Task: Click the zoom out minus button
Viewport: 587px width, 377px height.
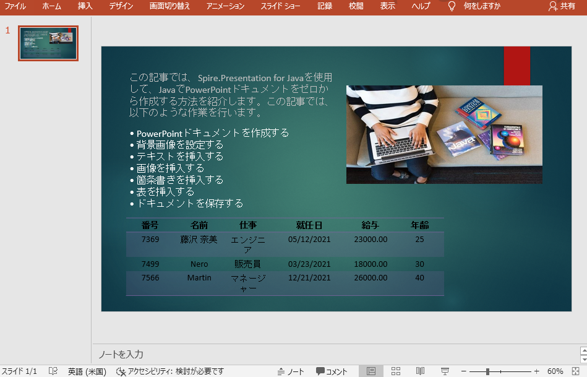Action: tap(463, 371)
